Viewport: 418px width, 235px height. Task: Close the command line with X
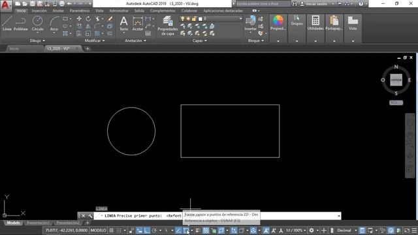coord(83,216)
